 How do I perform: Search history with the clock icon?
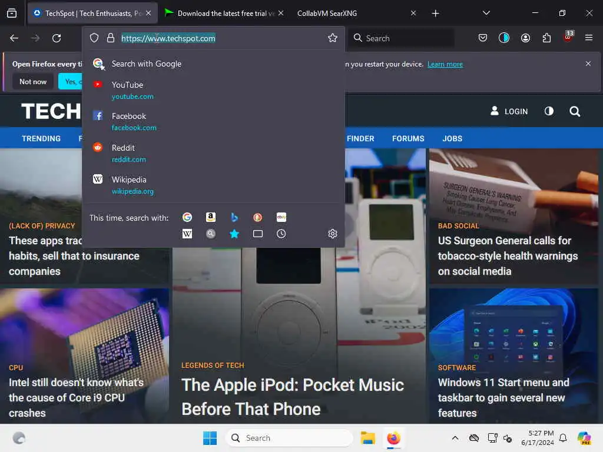point(281,234)
